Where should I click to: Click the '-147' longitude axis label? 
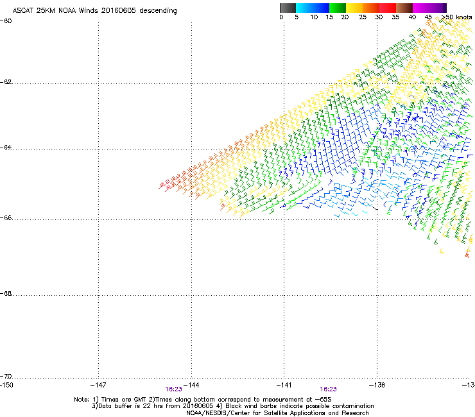98,385
